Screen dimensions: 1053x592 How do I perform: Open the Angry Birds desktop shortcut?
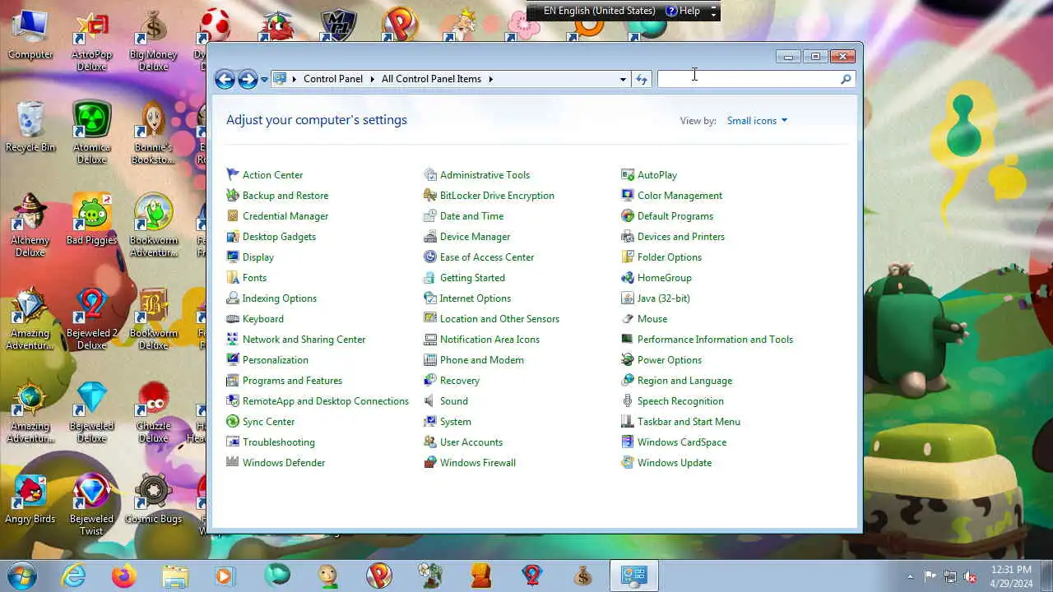(x=30, y=499)
